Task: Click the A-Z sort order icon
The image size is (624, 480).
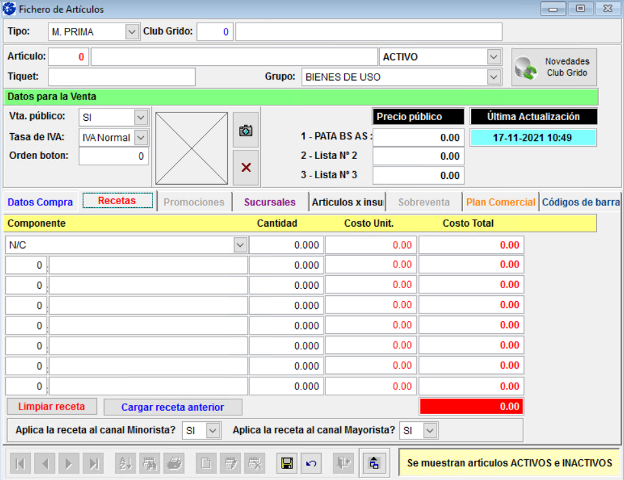Action: (x=126, y=463)
